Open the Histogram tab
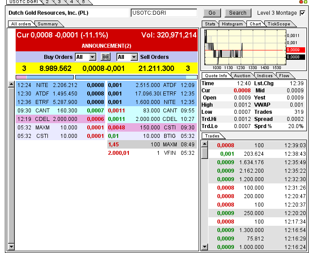This screenshot has height=253, width=310. click(x=232, y=24)
